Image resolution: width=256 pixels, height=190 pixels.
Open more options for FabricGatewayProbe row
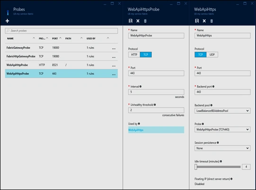coord(114,48)
